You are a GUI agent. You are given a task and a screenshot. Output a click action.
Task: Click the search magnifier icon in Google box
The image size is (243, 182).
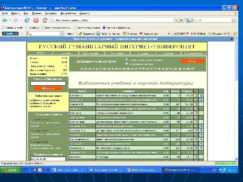[234, 20]
